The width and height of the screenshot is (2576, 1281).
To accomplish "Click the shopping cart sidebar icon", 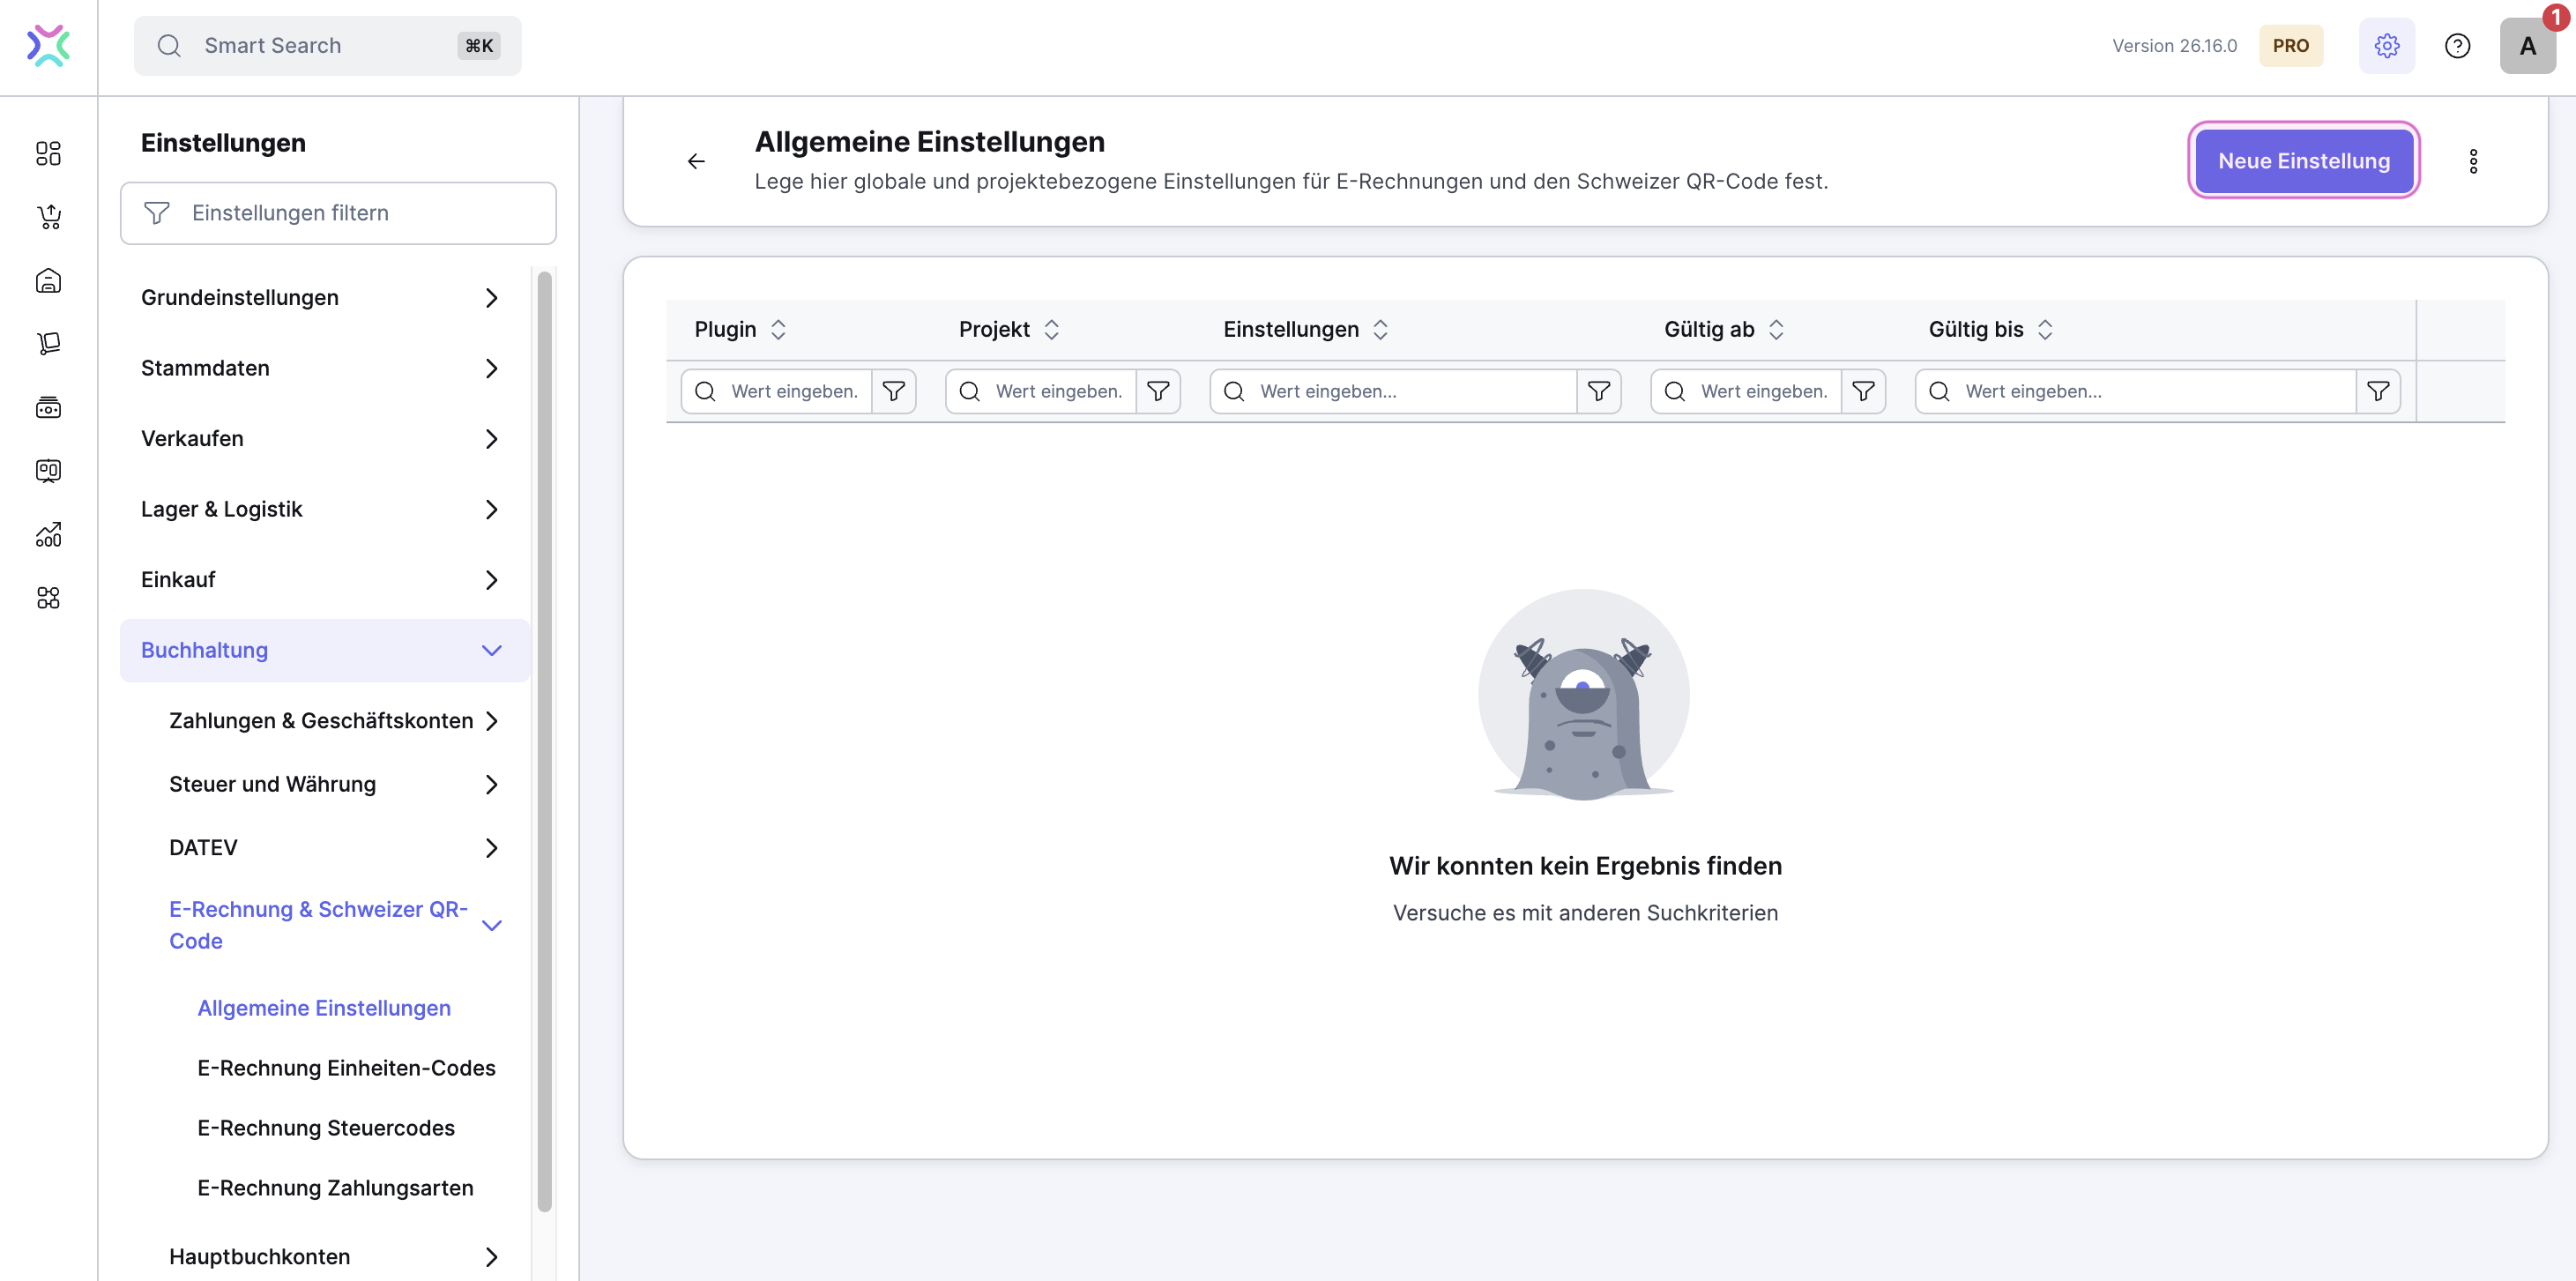I will pyautogui.click(x=48, y=217).
